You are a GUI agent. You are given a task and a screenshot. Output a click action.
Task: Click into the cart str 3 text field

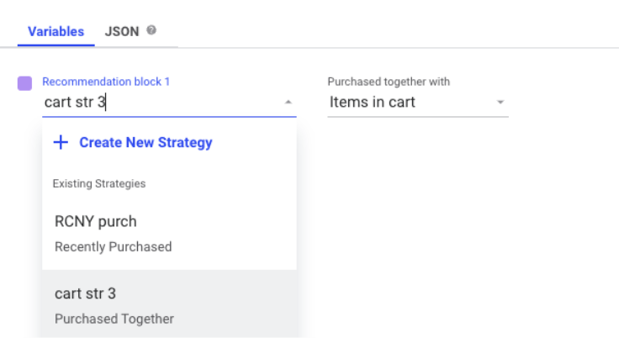point(161,103)
